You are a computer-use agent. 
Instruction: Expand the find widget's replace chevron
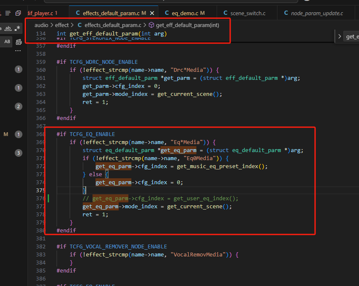(x=340, y=36)
